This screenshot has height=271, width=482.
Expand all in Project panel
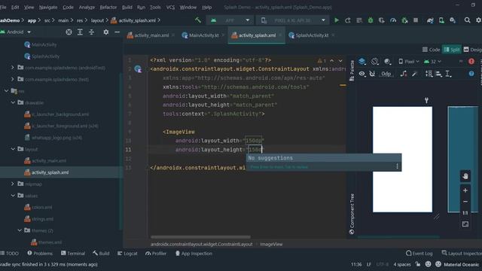[x=80, y=32]
